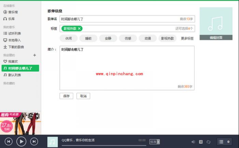Screen dimensions: 239x148
Task: Change the loop playback mode icon
Action: click(x=208, y=142)
